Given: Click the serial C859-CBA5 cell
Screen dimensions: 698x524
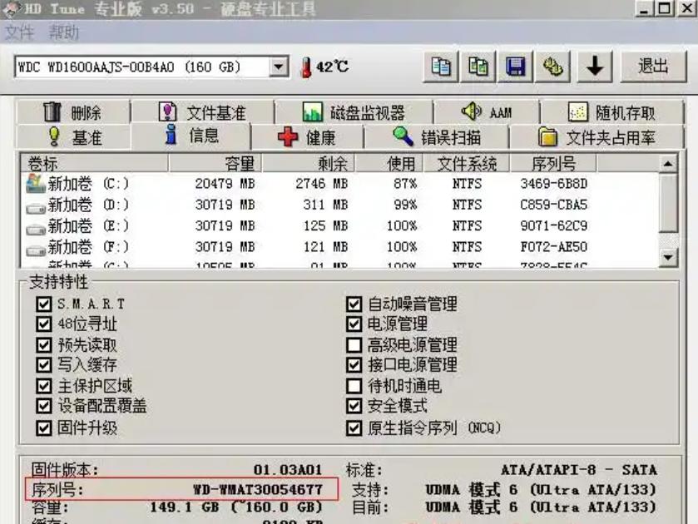Looking at the screenshot, I should pyautogui.click(x=554, y=205).
